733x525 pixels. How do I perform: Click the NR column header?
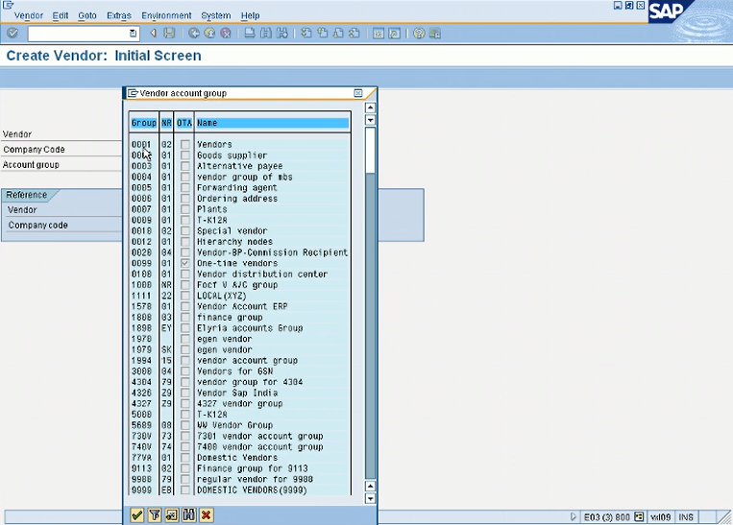[x=166, y=123]
